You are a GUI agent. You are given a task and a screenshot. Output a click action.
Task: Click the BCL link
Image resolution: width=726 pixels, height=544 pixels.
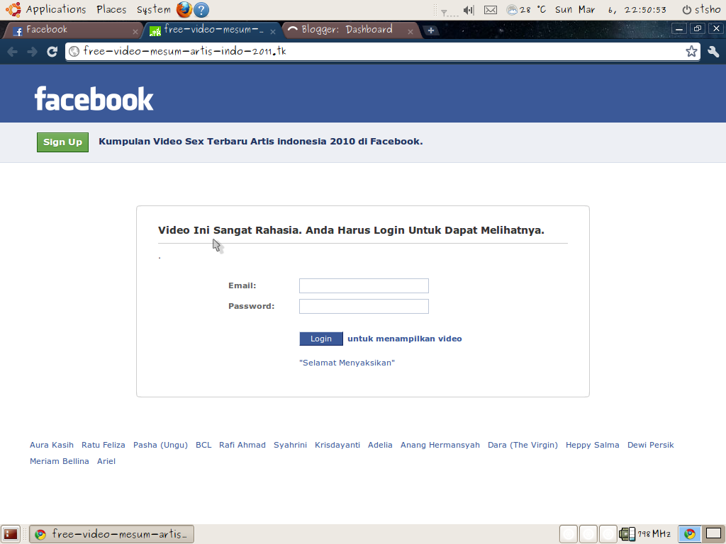point(203,445)
